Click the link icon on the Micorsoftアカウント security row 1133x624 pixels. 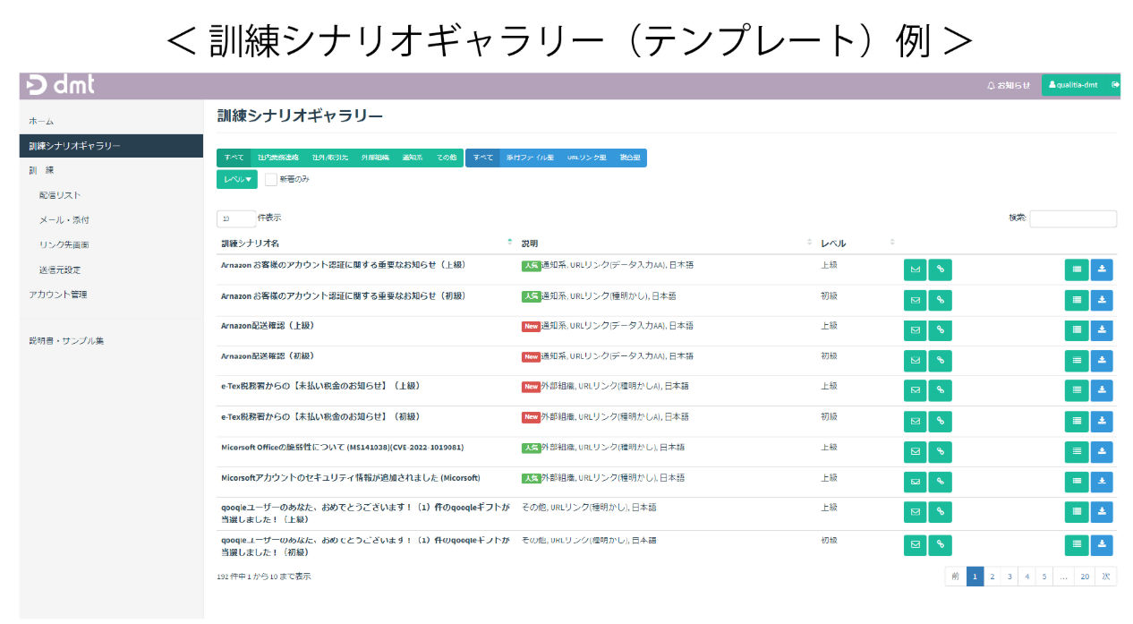click(940, 482)
